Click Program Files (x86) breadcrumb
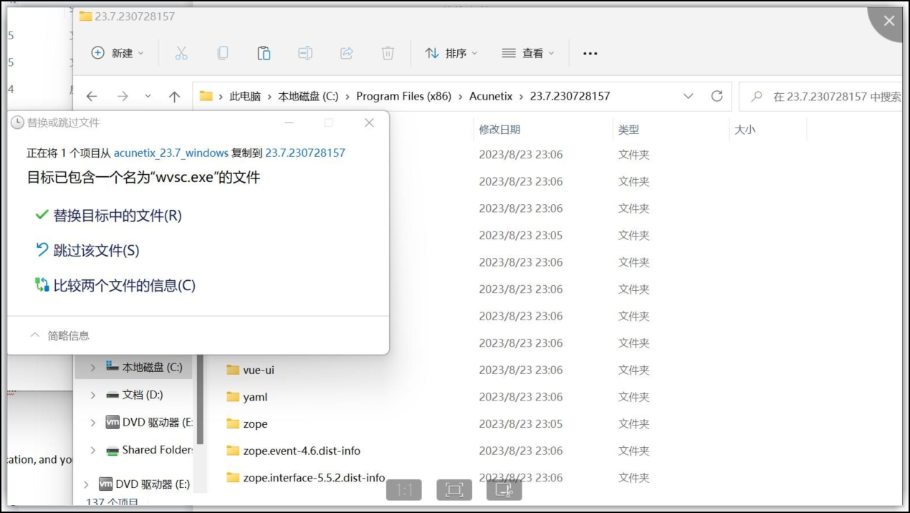The image size is (910, 513). click(x=404, y=96)
